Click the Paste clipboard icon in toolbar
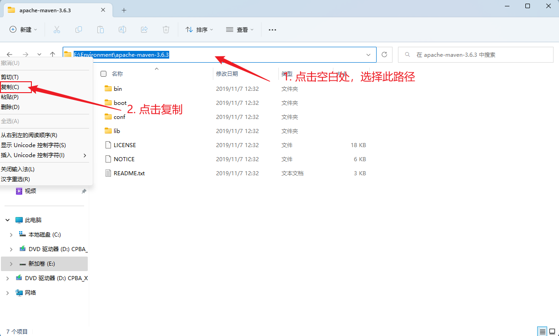Screen dimensions: 559x336 pyautogui.click(x=101, y=30)
